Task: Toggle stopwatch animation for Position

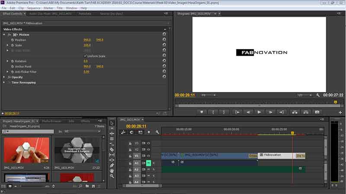Action: coord(13,40)
